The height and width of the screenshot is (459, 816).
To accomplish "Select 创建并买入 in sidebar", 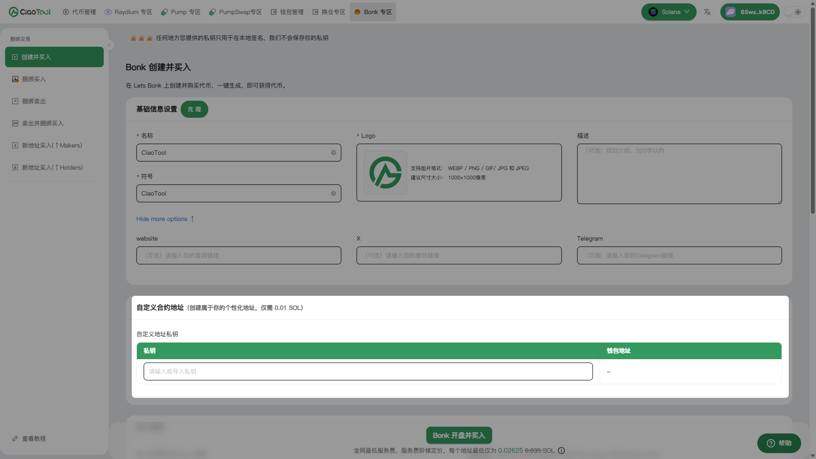I will coord(54,57).
